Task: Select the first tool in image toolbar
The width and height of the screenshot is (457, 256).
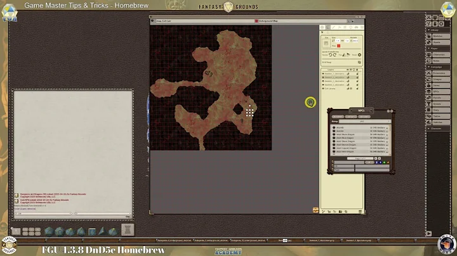Action: click(x=322, y=27)
